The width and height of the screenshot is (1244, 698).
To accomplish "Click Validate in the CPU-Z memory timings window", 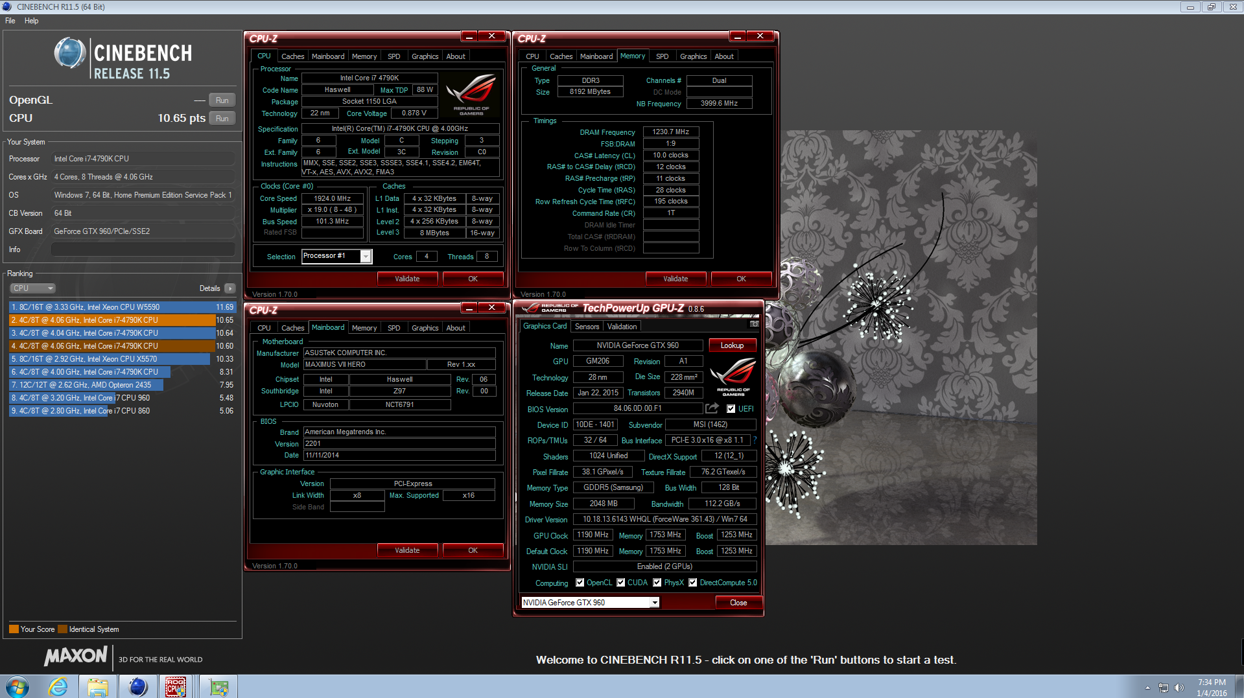I will pyautogui.click(x=675, y=279).
